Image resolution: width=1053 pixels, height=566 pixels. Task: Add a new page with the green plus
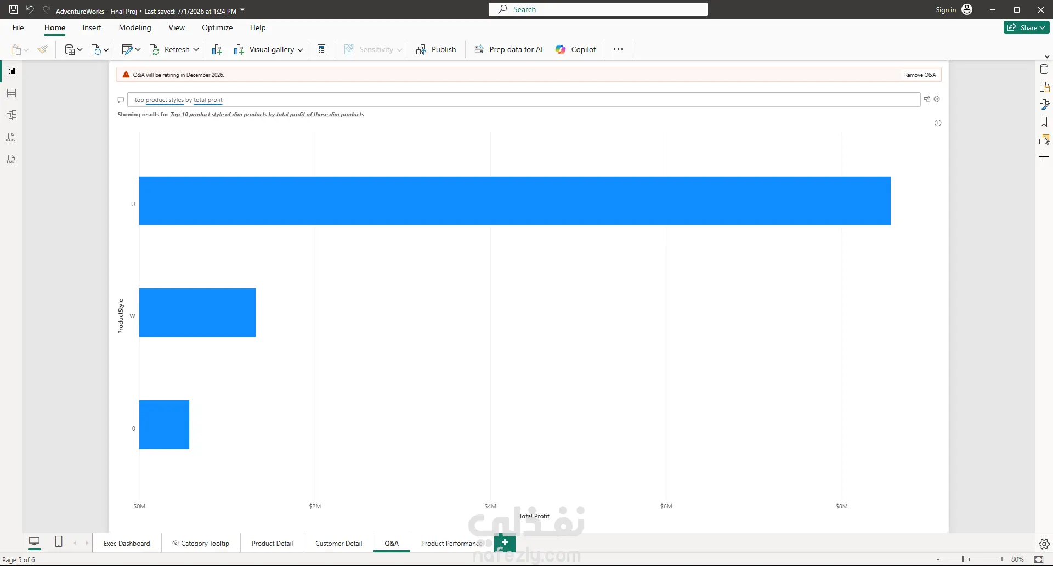[505, 542]
